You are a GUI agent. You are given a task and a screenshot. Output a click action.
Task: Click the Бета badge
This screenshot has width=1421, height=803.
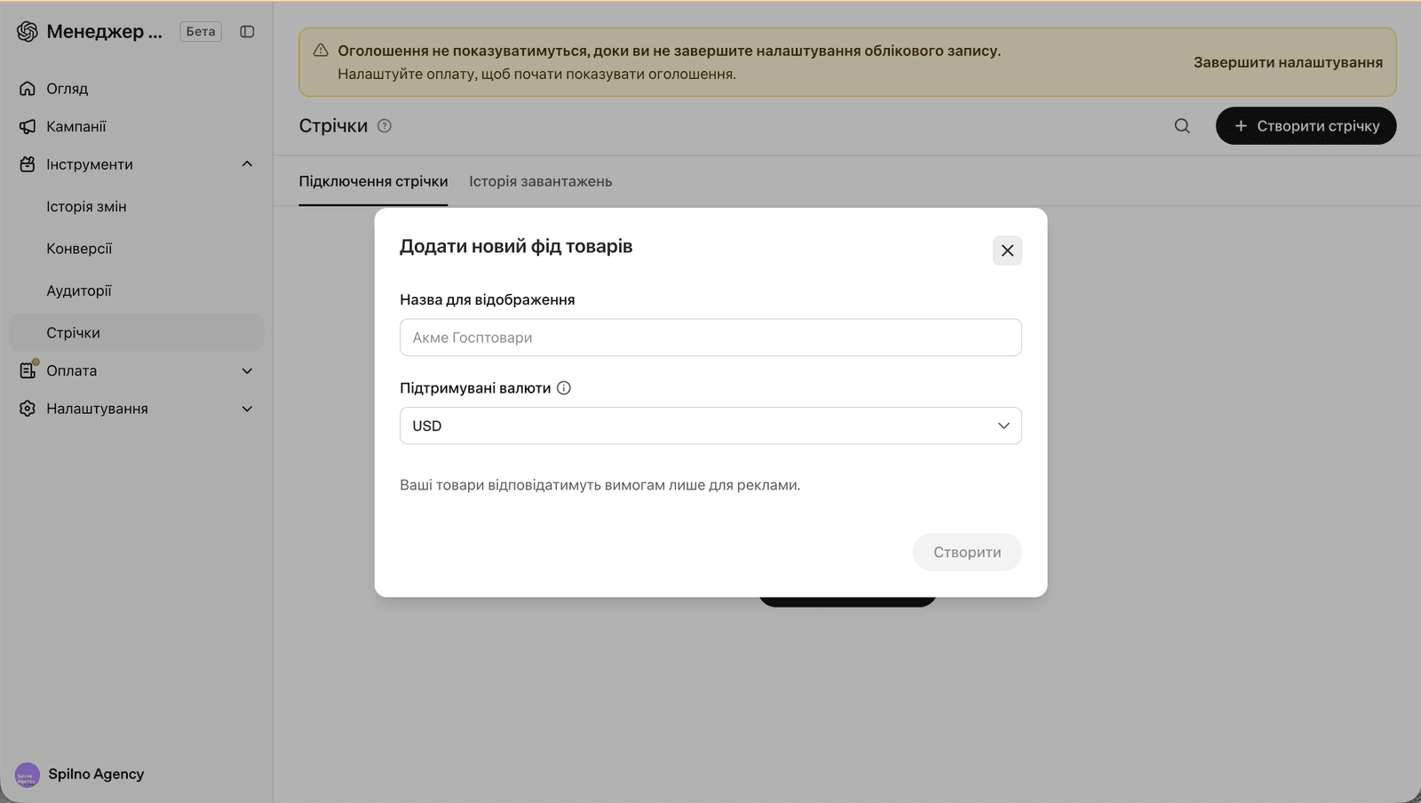point(201,31)
